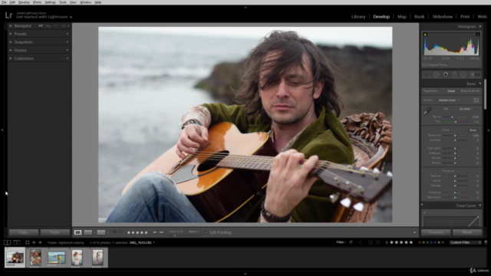Open the Adobe Color profile dropdown
491x276 pixels.
click(449, 100)
